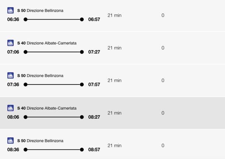
Task: Select departure dot of 06:36 journey line
Action: point(25,20)
